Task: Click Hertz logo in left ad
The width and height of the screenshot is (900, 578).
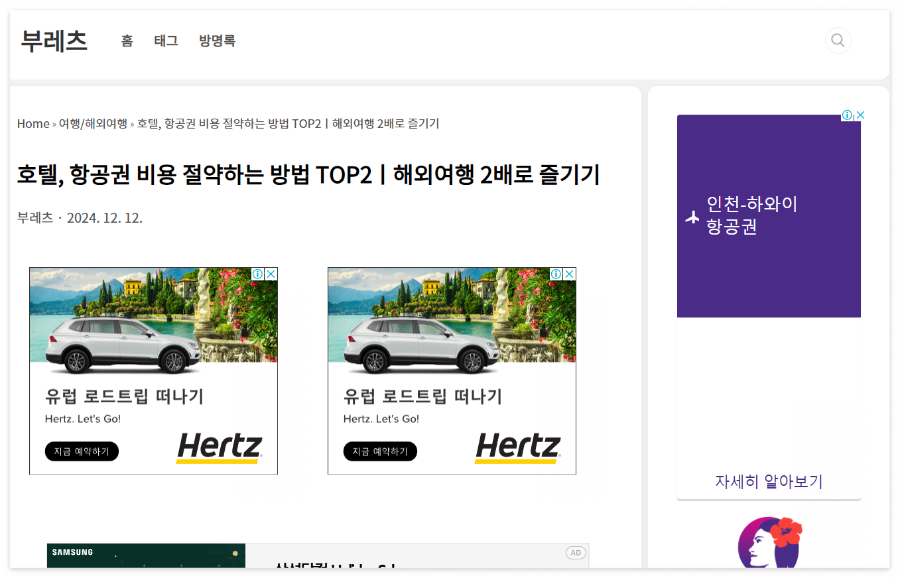Action: click(220, 447)
